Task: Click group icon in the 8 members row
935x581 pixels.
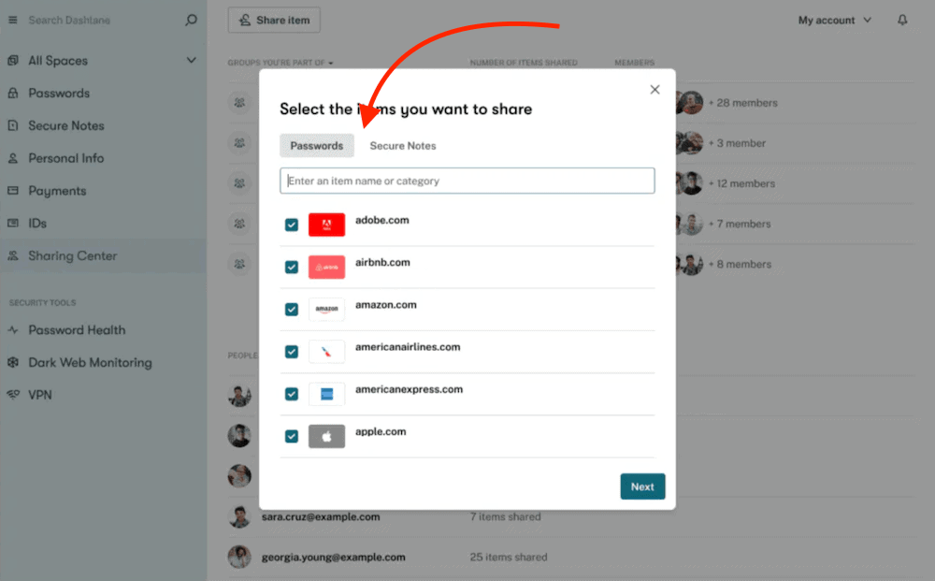Action: 239,264
